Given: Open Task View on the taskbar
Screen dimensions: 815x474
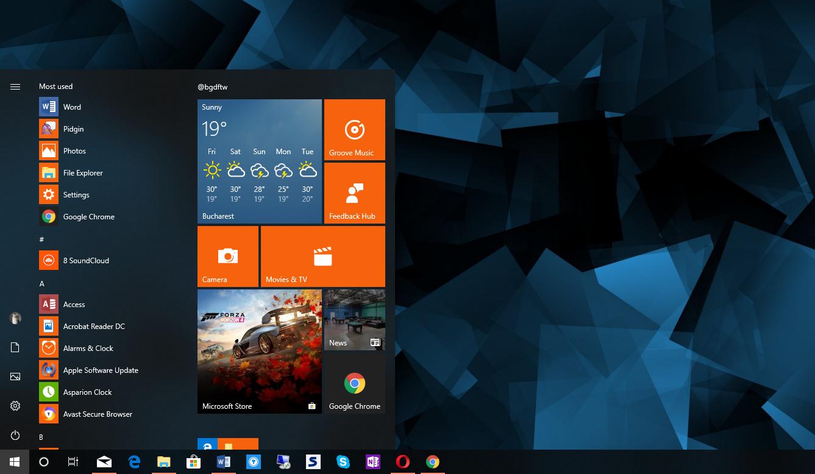Looking at the screenshot, I should point(73,462).
